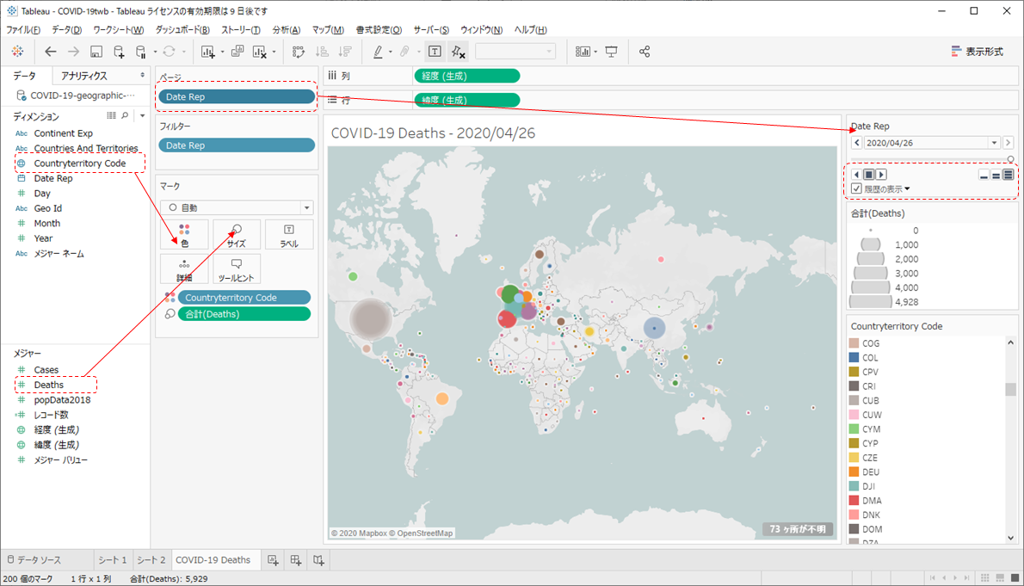1024x586 pixels.
Task: Click the highlight pen toolbar icon
Action: [378, 52]
